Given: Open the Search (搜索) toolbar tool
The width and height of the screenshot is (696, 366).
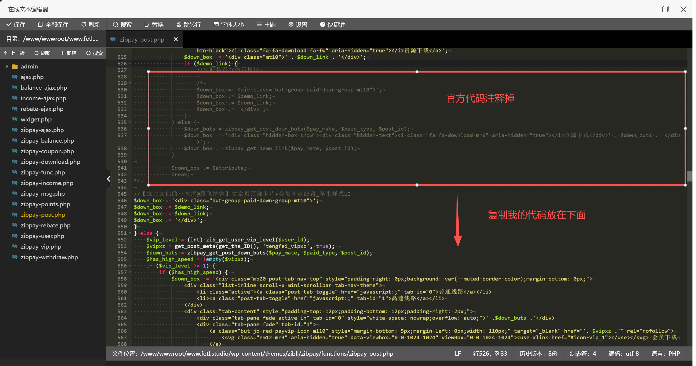Looking at the screenshot, I should 122,24.
